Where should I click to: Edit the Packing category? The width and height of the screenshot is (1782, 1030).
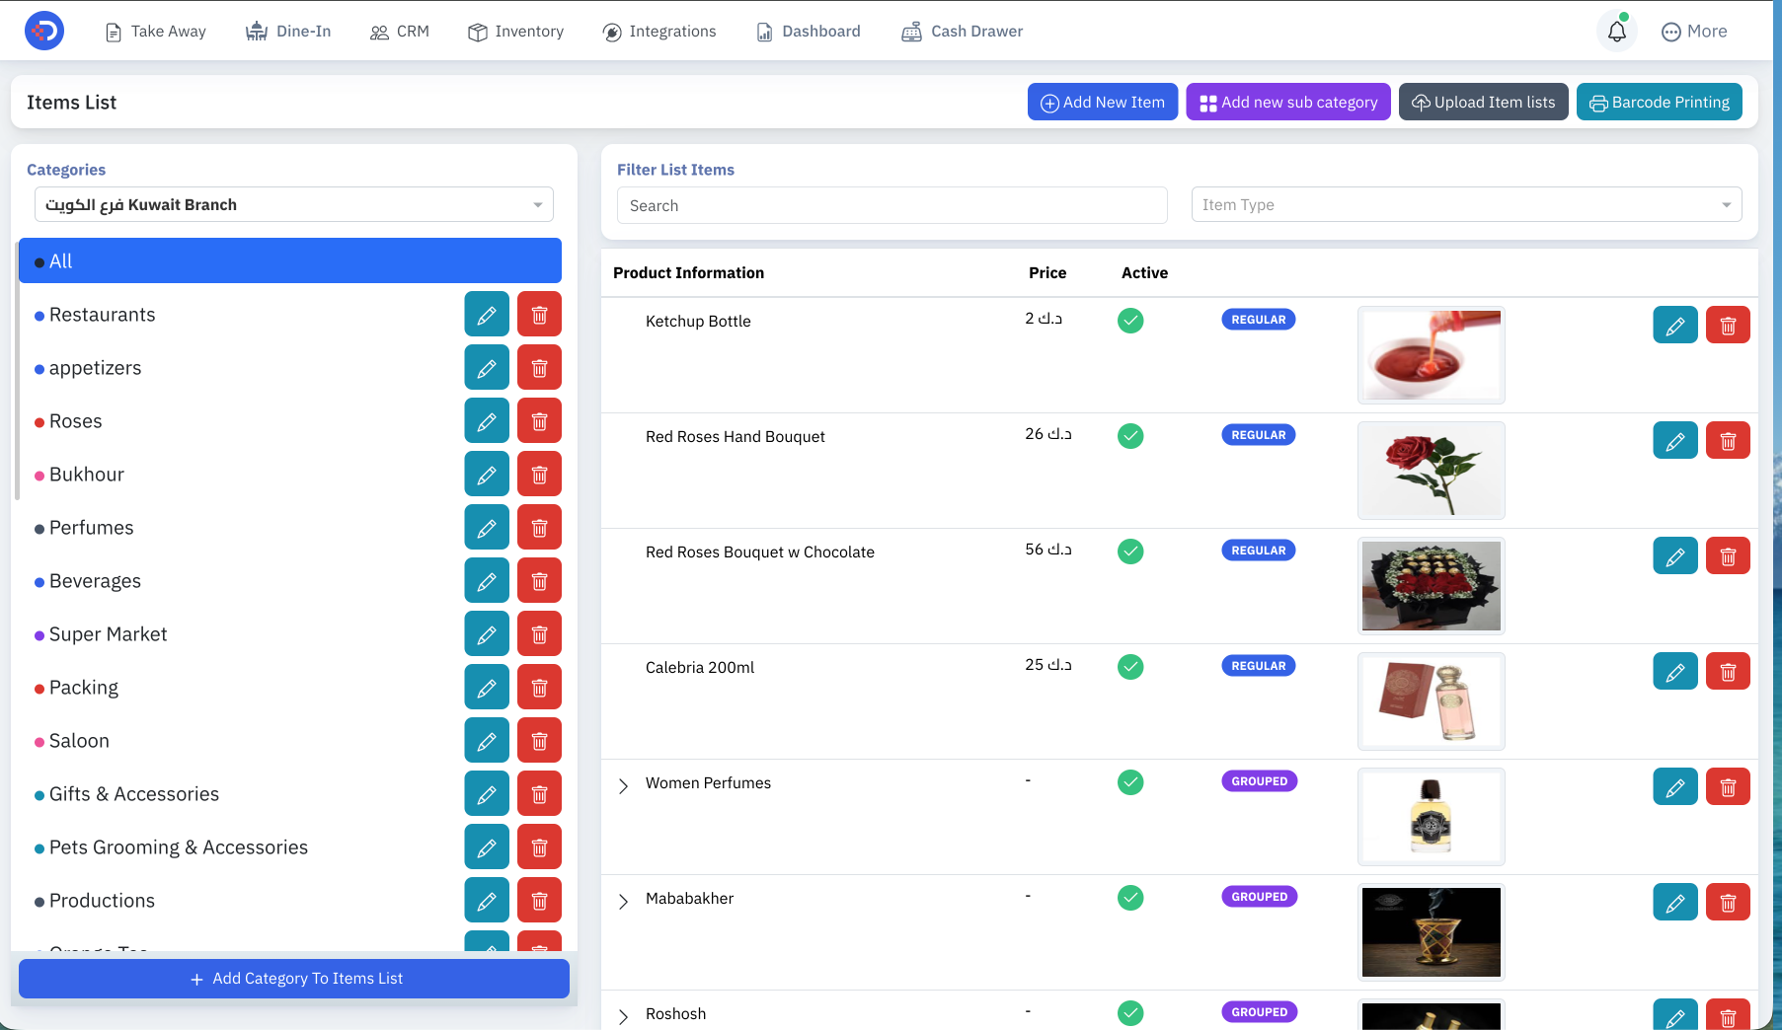click(x=487, y=688)
